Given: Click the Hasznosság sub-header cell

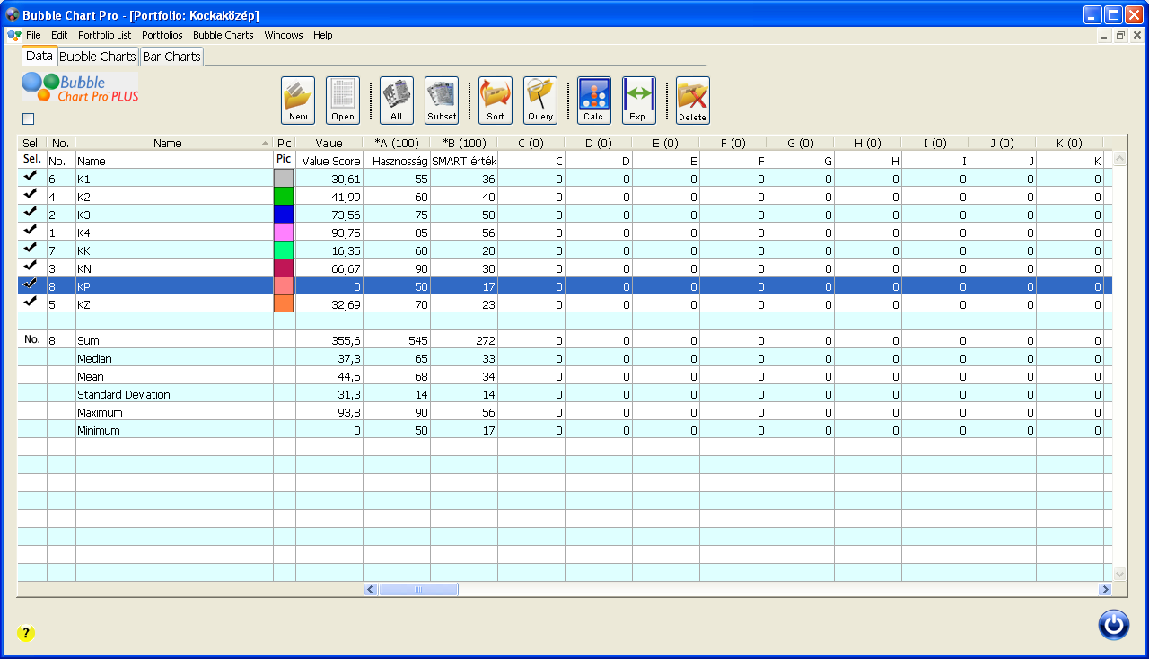Looking at the screenshot, I should click(397, 161).
